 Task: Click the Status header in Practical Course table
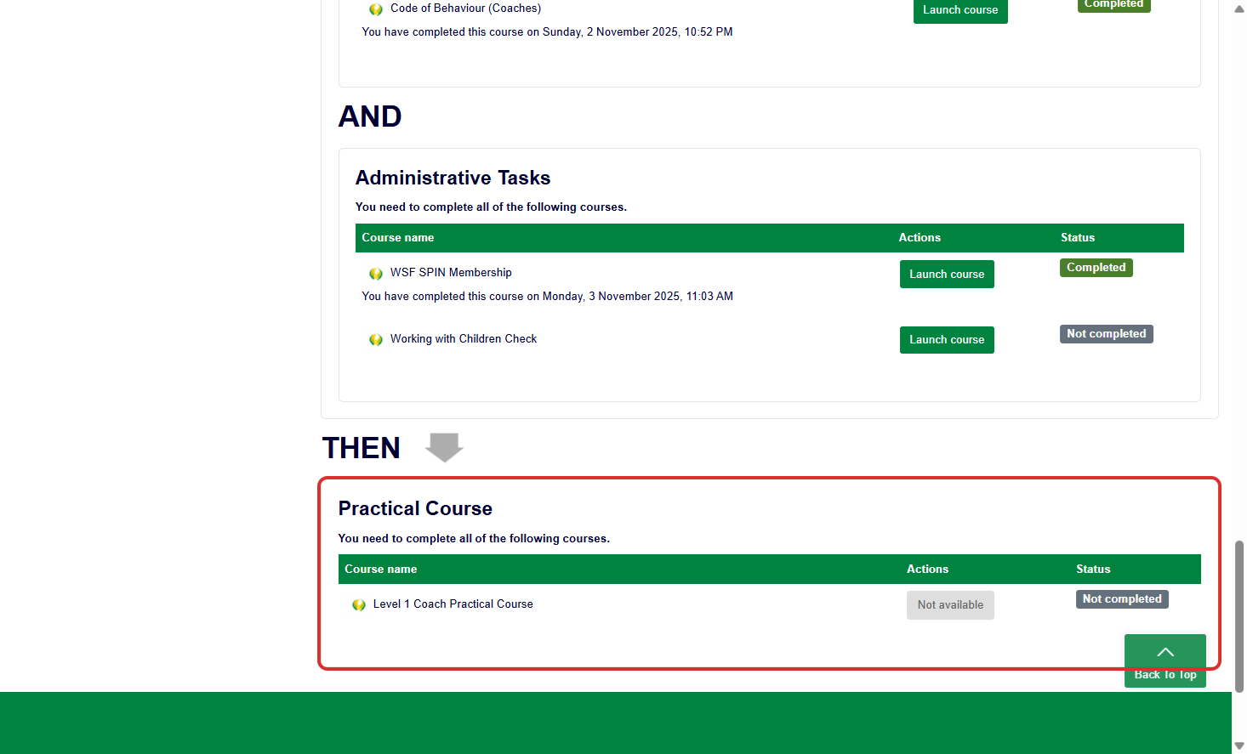(1093, 570)
